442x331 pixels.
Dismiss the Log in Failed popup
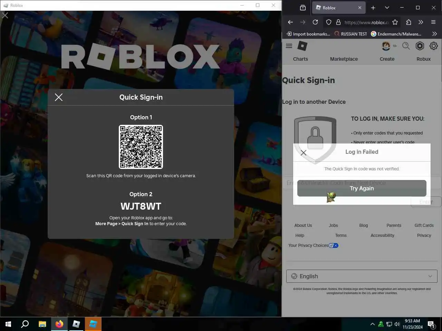click(304, 152)
